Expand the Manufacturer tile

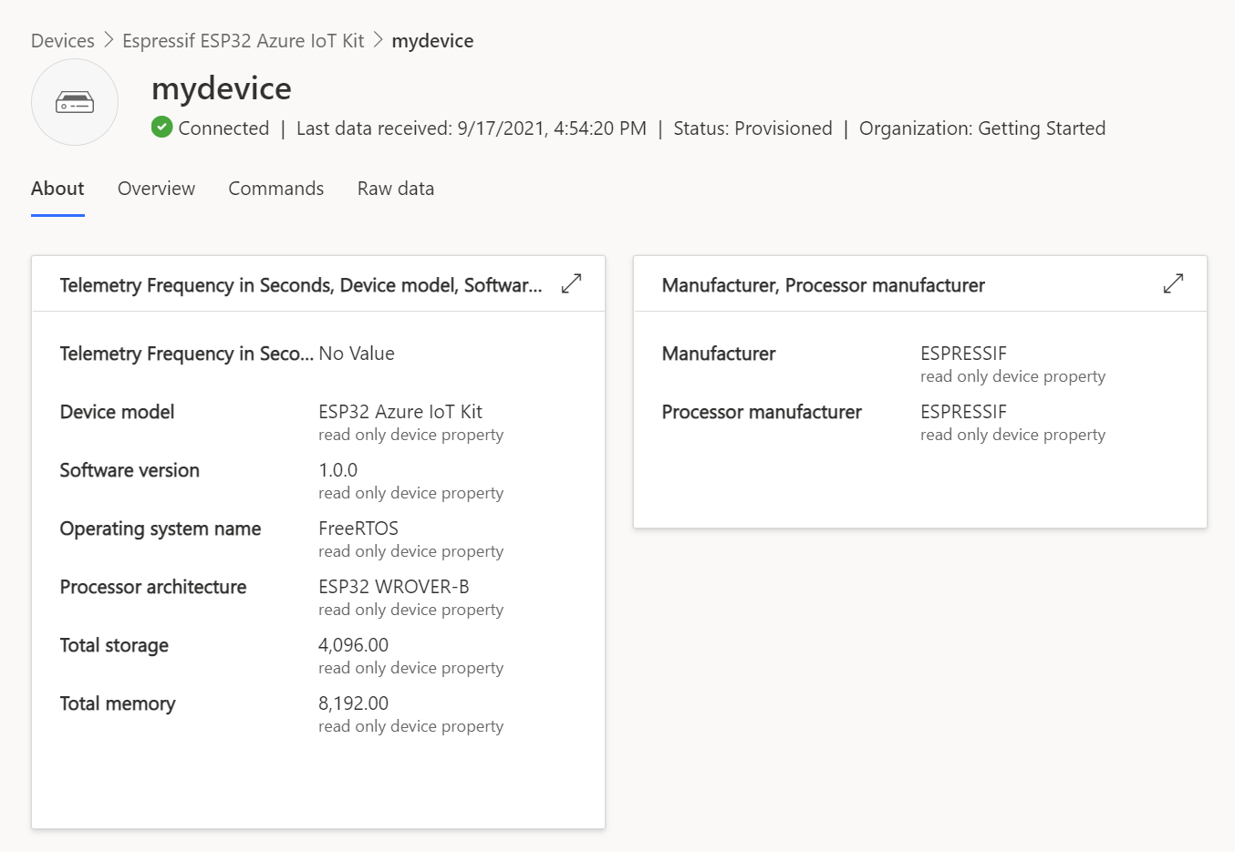point(1173,284)
